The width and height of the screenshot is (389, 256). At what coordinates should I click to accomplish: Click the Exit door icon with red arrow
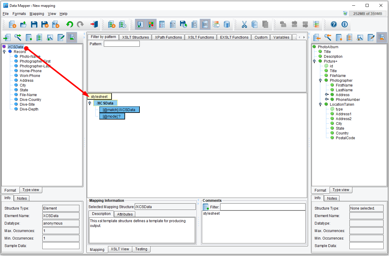94,24
